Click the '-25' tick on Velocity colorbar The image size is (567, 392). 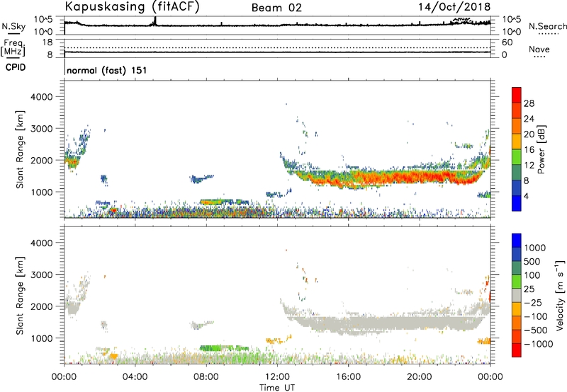pos(534,302)
